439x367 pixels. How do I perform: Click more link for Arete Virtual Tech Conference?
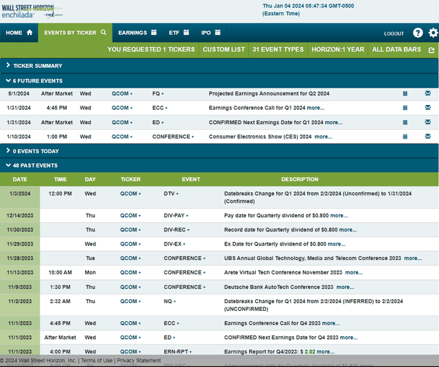(354, 272)
